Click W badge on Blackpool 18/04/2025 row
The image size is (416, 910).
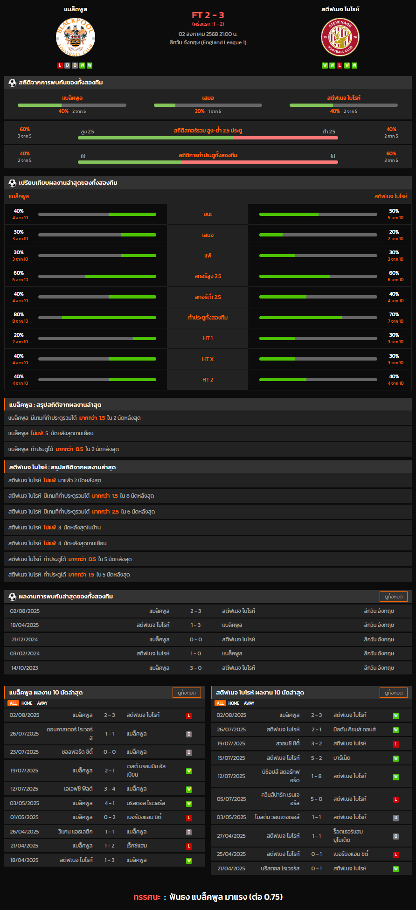coord(189,861)
